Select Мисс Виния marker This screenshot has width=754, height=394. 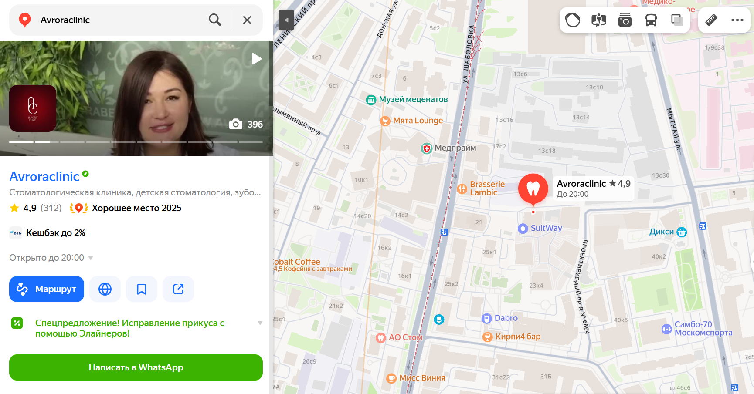416,378
